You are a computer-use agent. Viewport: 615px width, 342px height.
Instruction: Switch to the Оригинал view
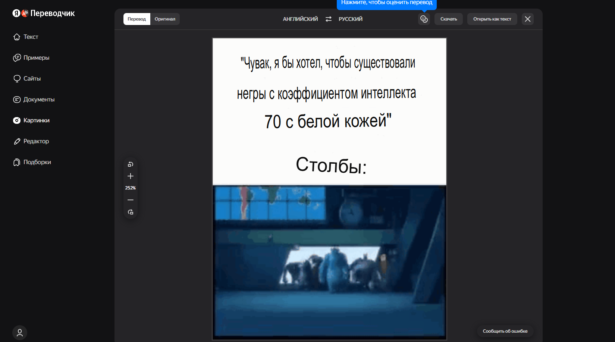[x=165, y=19]
